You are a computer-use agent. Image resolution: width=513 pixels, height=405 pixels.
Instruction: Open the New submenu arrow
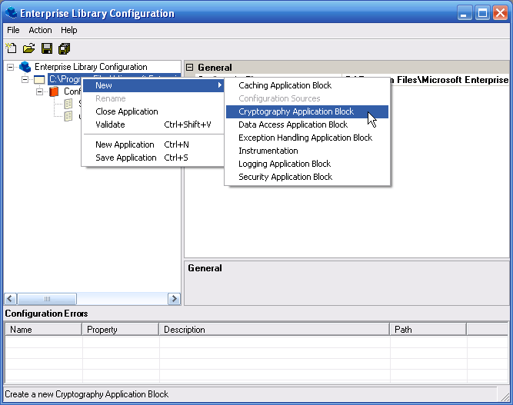click(220, 85)
